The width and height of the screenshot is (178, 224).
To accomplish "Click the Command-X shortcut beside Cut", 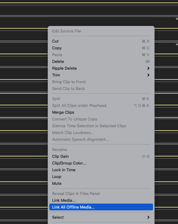I will pyautogui.click(x=145, y=41).
